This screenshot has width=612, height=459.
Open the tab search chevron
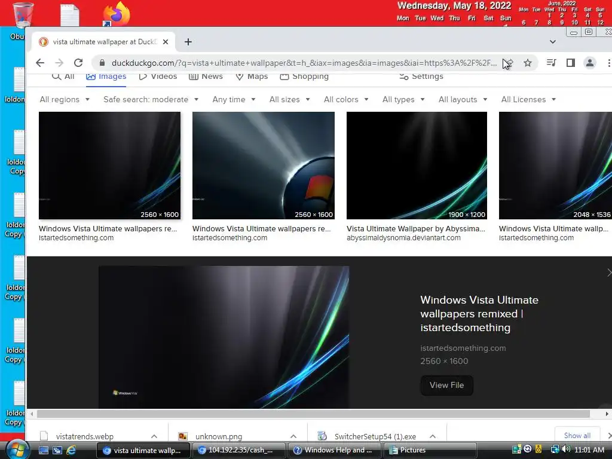553,42
